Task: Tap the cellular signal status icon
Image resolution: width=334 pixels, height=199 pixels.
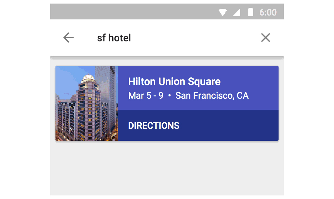Action: pos(237,13)
